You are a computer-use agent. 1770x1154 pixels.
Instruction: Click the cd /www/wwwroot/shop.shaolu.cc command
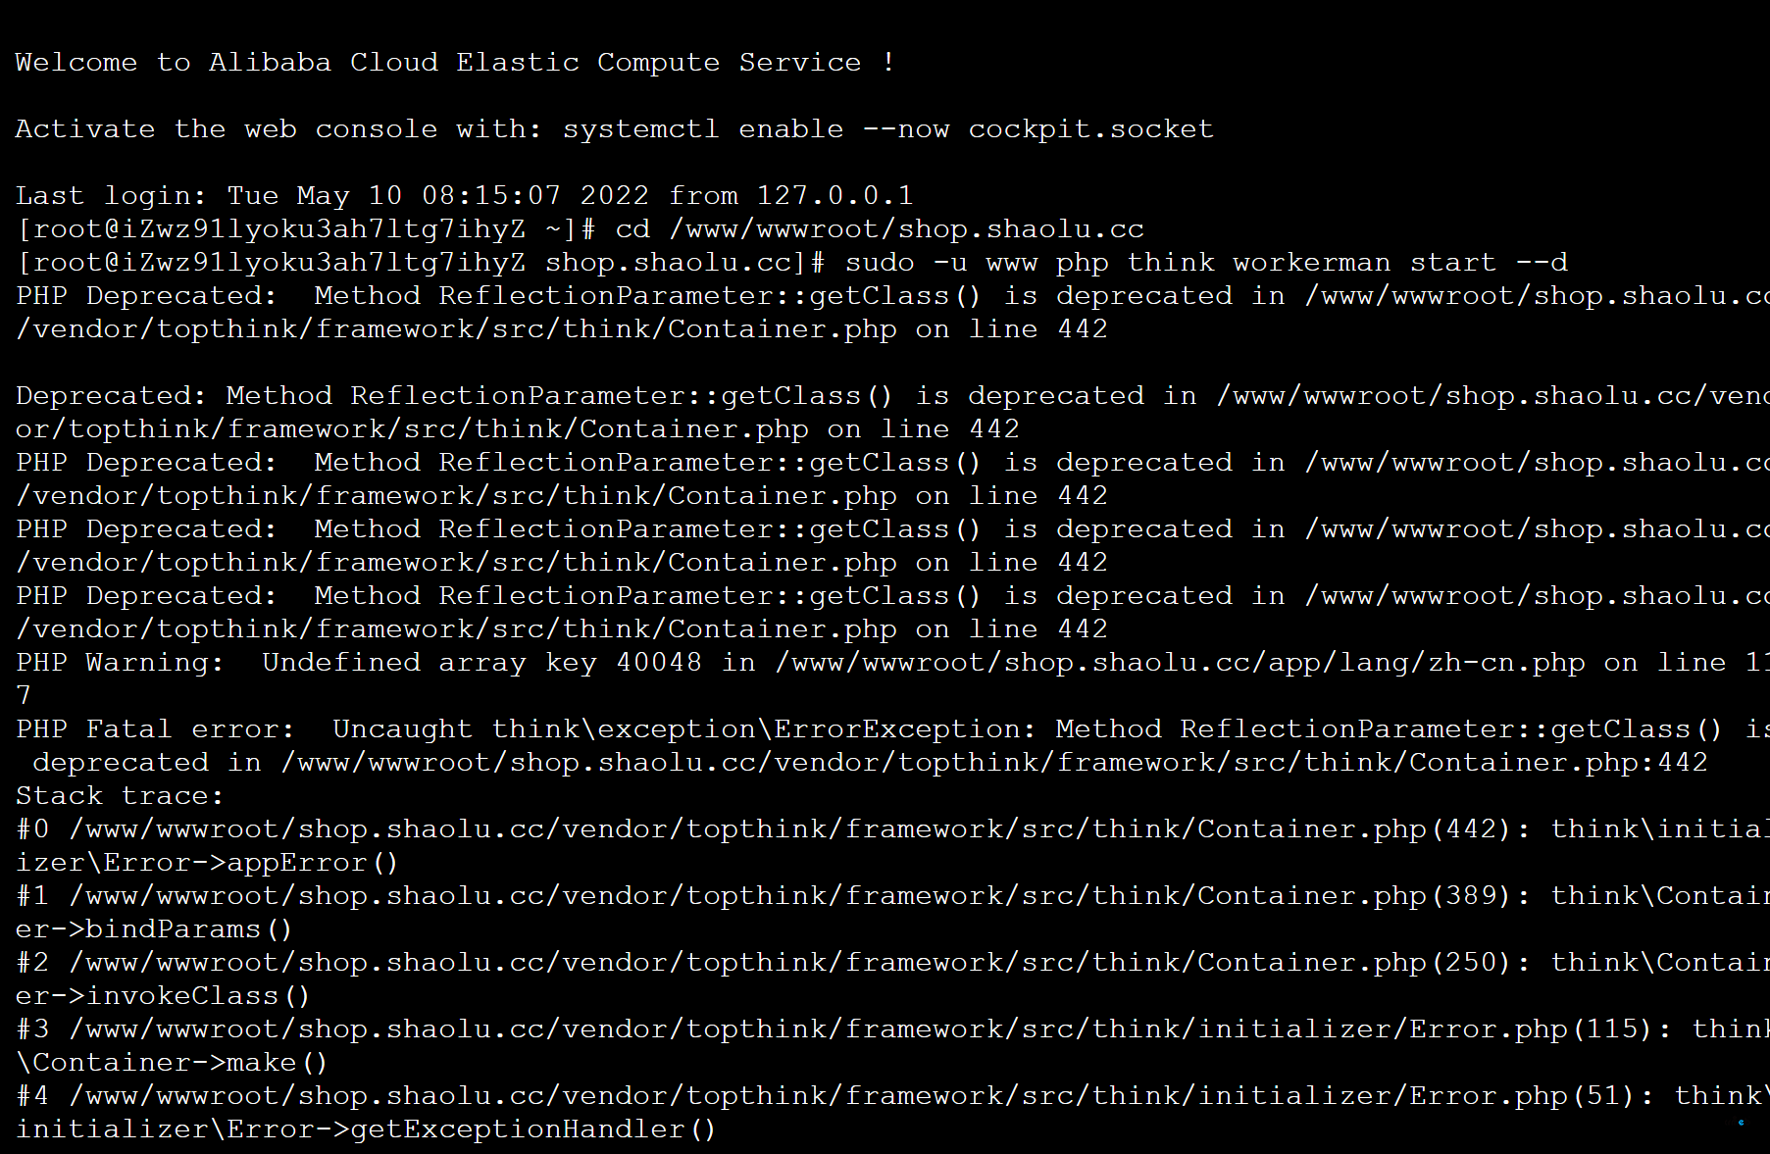coord(879,229)
